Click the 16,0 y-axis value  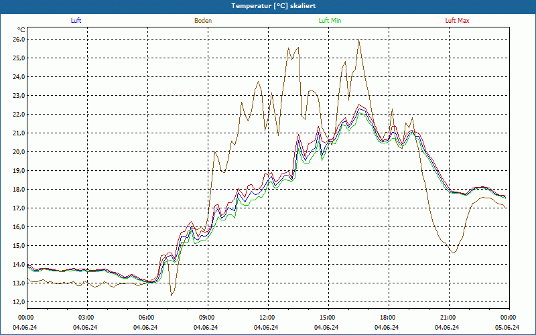(19, 227)
